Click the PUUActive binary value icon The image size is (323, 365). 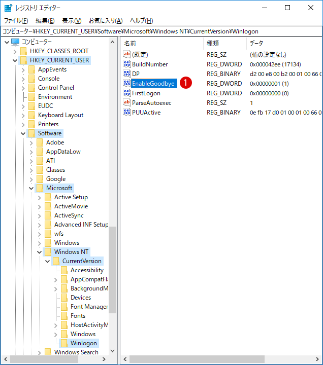pos(127,113)
